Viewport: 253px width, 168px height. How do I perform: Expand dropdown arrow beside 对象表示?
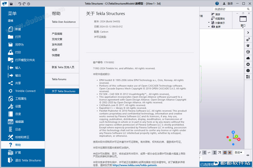[x=209, y=22]
